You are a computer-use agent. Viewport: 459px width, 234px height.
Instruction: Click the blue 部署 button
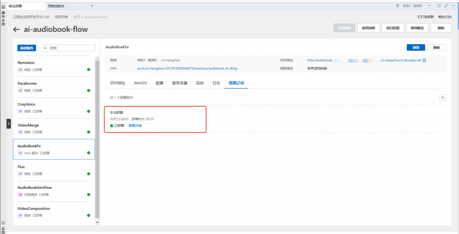(x=416, y=48)
